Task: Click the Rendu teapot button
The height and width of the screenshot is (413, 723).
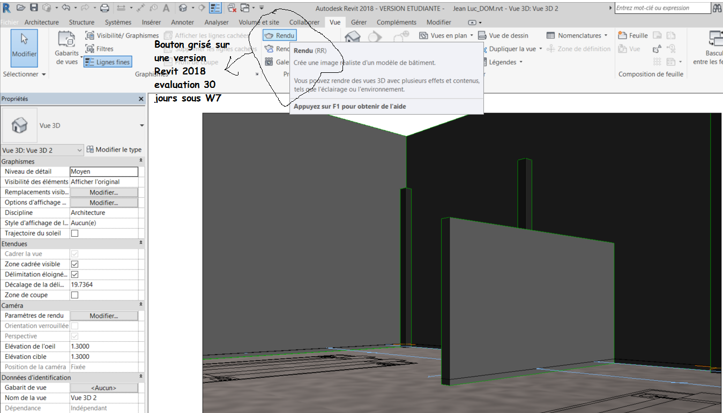Action: (279, 35)
